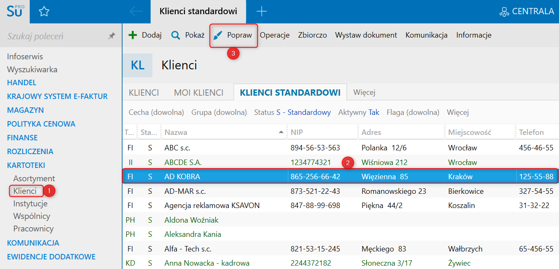559x269 pixels.
Task: Collapse the KARTOTEKI section
Action: click(26, 165)
